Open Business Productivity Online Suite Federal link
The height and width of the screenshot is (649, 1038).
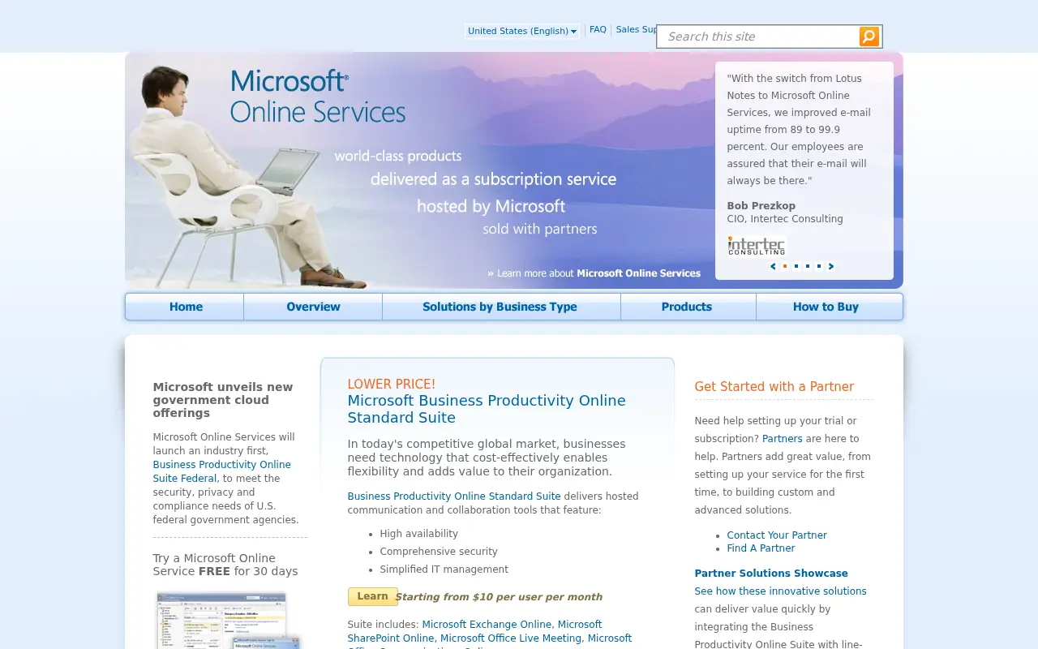[221, 471]
